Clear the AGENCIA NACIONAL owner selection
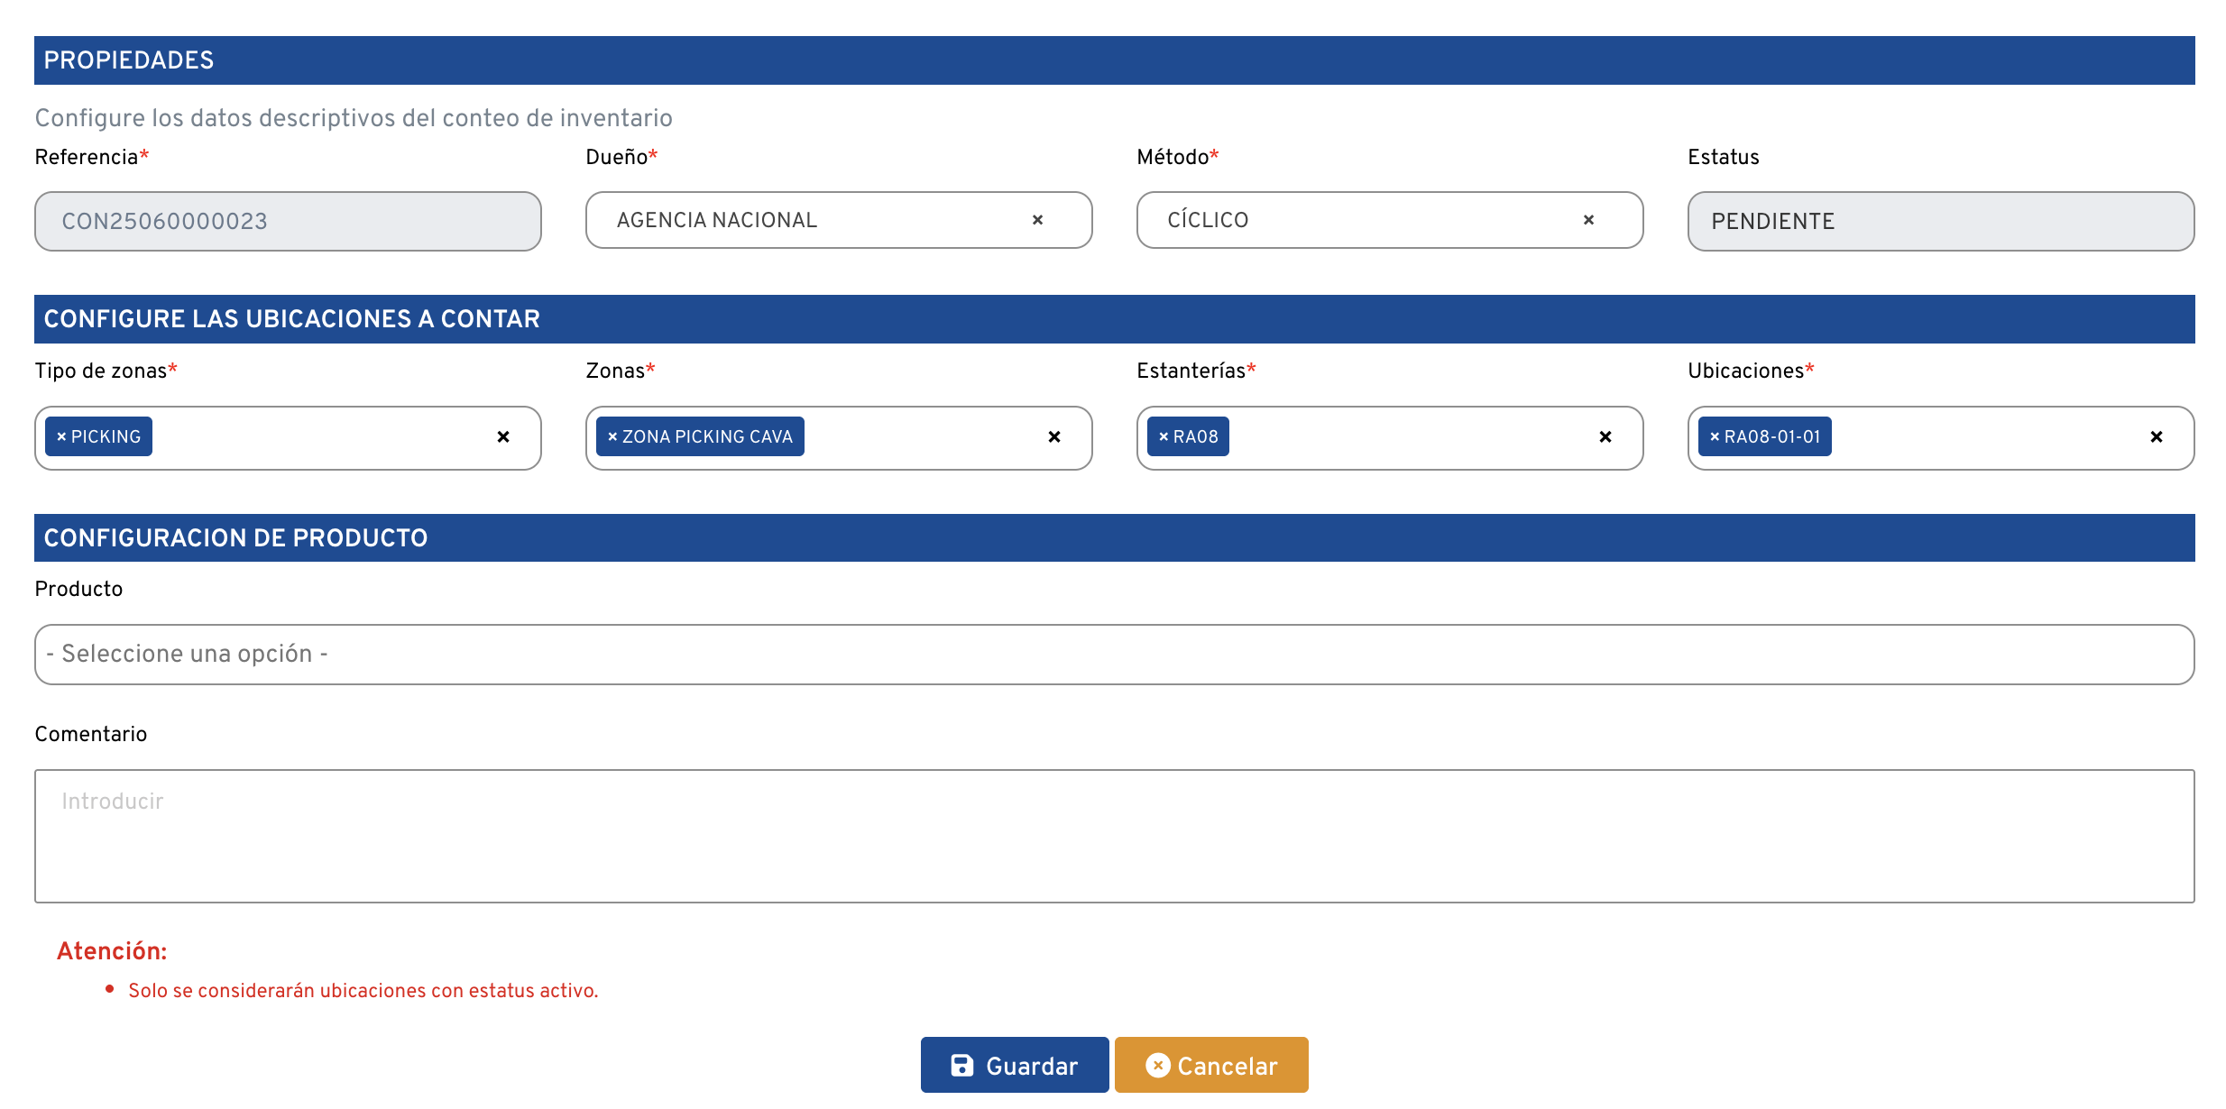This screenshot has width=2226, height=1109. 1037,220
